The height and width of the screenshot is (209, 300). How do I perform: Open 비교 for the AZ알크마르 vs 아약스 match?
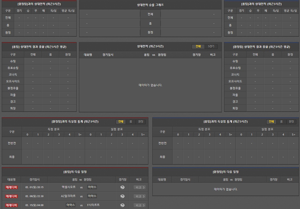pos(139,196)
